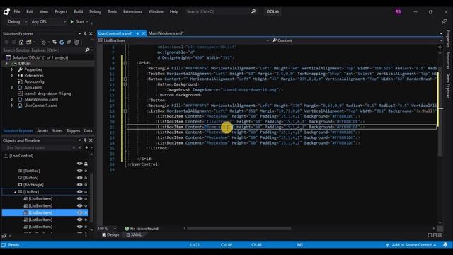Collapse the ListBox node in timeline

(16, 192)
